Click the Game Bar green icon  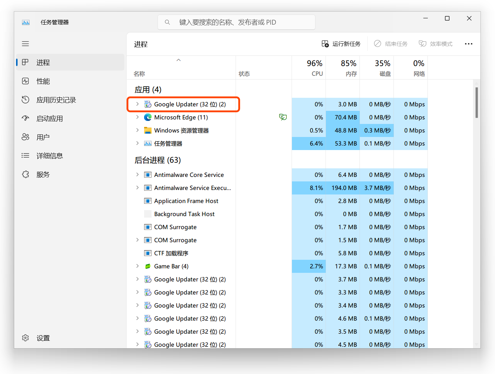148,266
